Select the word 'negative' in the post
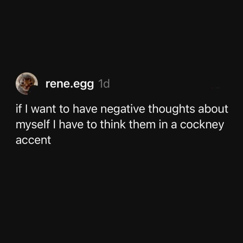Image resolution: width=243 pixels, height=243 pixels. pos(123,109)
